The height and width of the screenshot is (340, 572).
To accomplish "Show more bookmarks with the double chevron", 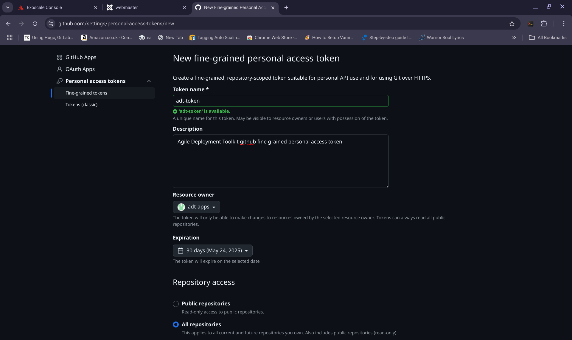I will click(x=514, y=37).
